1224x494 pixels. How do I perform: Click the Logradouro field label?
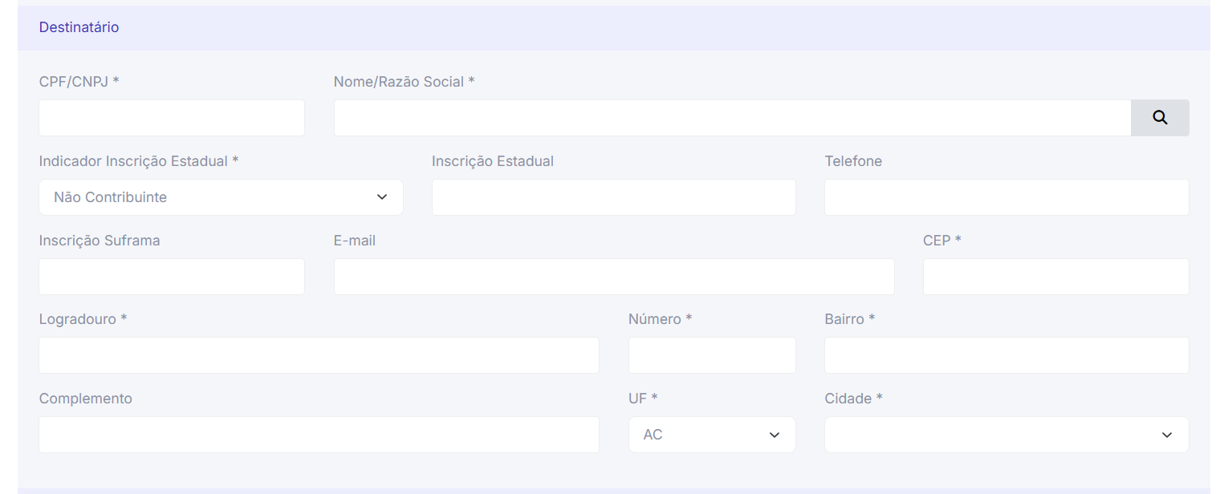point(83,319)
